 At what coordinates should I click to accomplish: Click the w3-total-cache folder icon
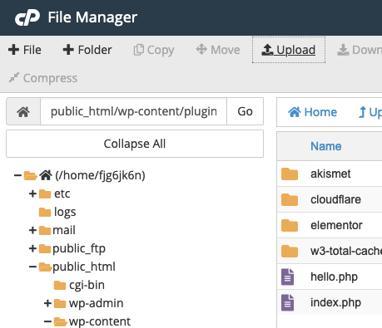tap(290, 251)
